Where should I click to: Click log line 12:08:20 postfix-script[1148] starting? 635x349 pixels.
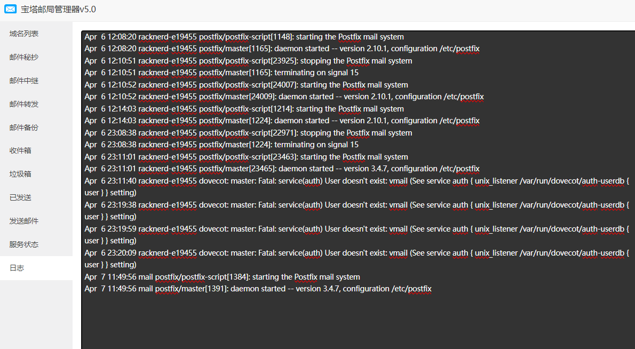click(x=244, y=37)
